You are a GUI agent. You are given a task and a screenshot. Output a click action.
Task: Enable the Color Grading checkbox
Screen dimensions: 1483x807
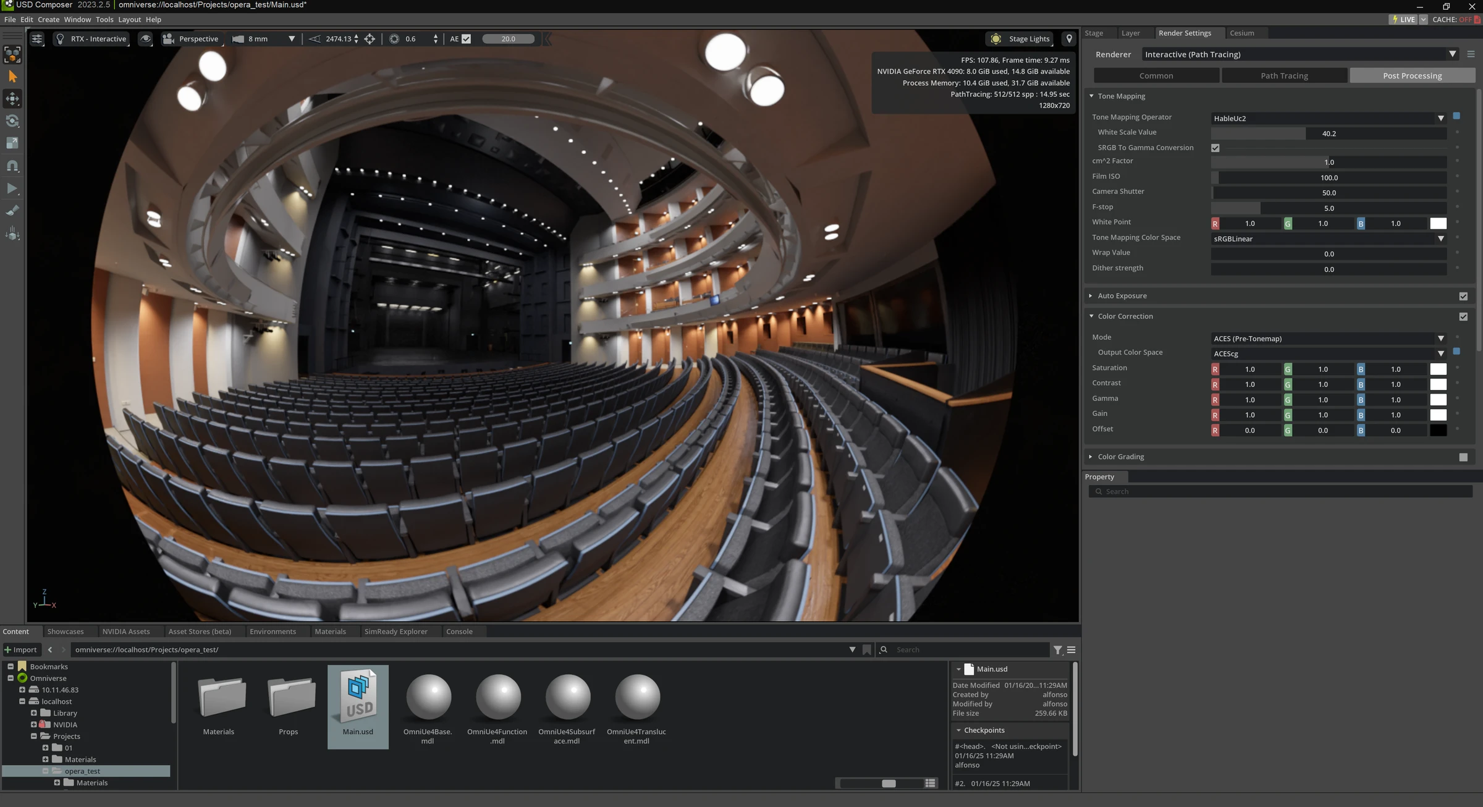(1463, 457)
